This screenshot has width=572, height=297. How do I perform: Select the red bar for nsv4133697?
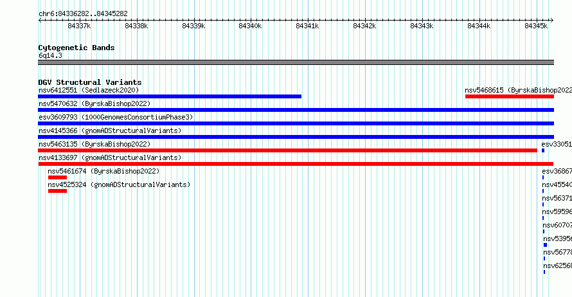point(296,164)
